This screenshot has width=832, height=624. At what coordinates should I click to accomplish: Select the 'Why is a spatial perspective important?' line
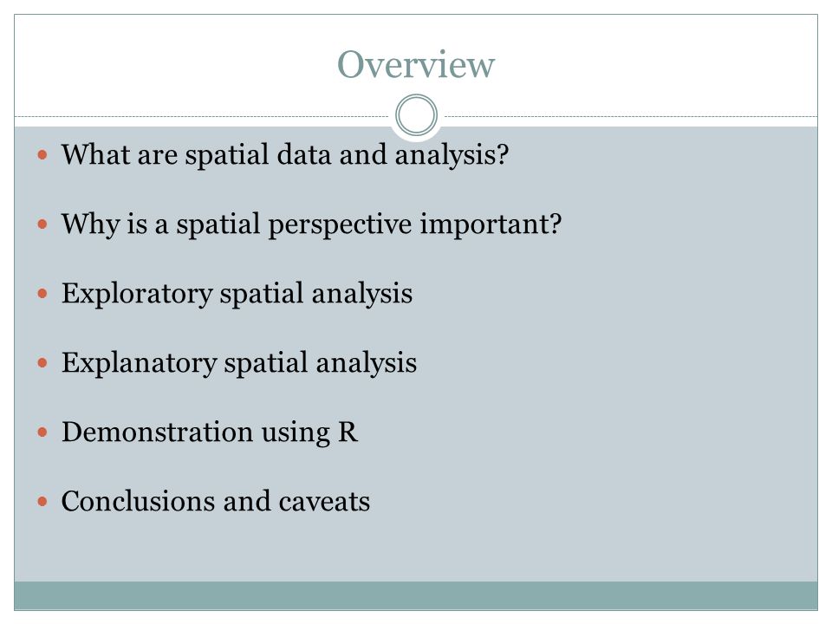311,224
